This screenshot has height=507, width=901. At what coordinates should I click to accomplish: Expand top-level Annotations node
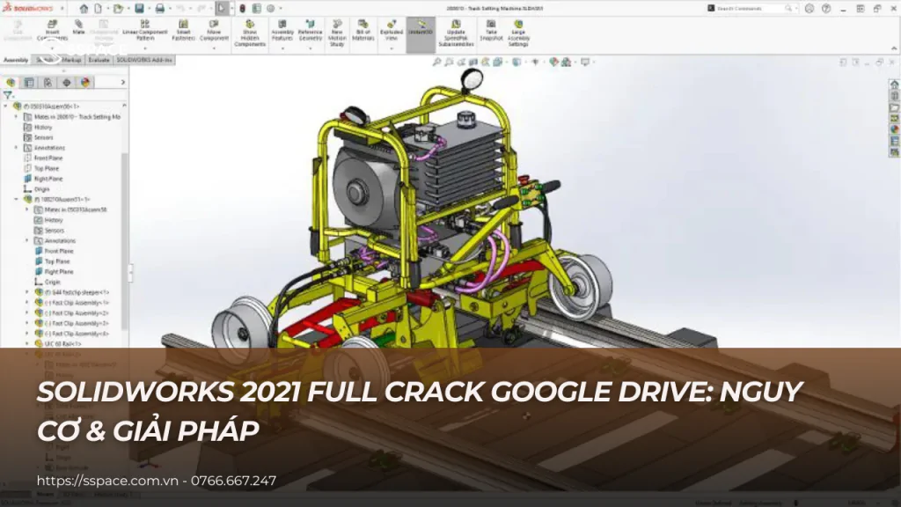pos(16,148)
